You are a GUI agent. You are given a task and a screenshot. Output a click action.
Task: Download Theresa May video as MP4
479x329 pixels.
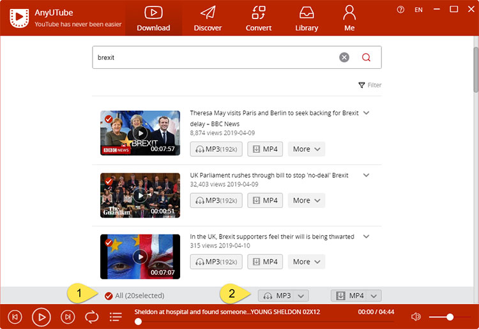265,149
